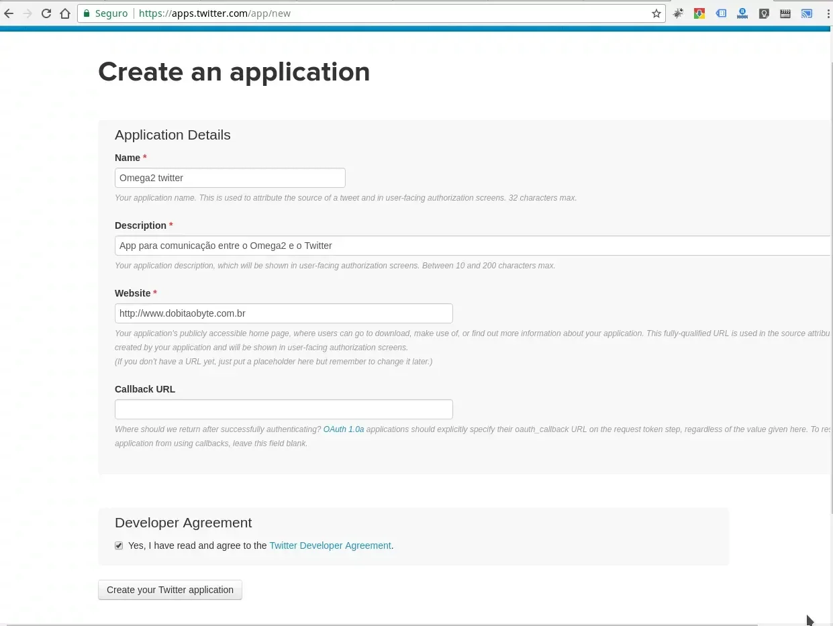Click the light bulb extension icon
The width and height of the screenshot is (833, 626).
764,13
